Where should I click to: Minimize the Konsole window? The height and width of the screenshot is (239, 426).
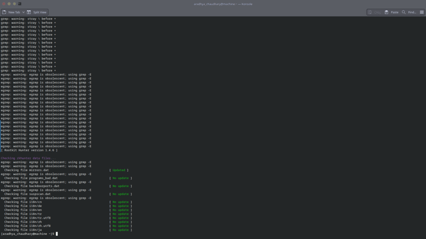[x=9, y=4]
